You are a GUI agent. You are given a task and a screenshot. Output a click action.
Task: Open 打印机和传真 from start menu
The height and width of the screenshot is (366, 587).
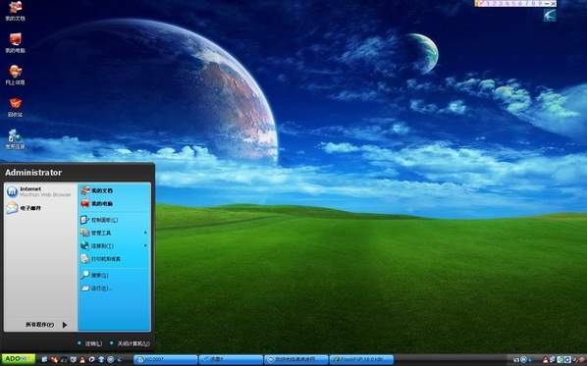[x=100, y=259]
